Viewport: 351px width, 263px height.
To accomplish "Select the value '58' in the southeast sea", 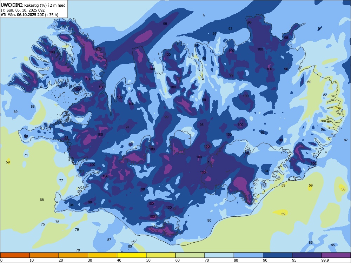I will coord(343,189).
